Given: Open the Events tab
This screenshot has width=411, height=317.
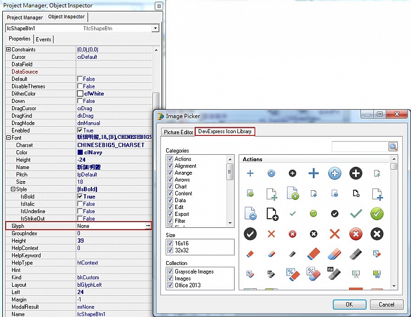Looking at the screenshot, I should click(x=43, y=39).
